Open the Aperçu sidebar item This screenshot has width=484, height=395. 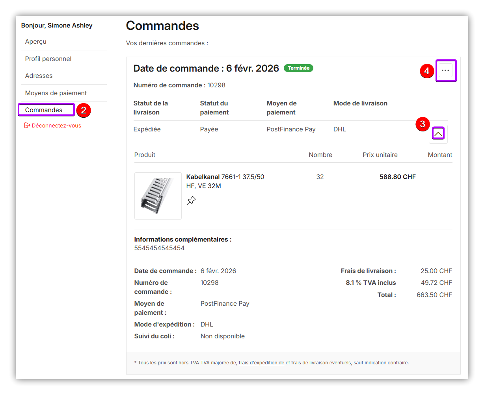coord(36,42)
